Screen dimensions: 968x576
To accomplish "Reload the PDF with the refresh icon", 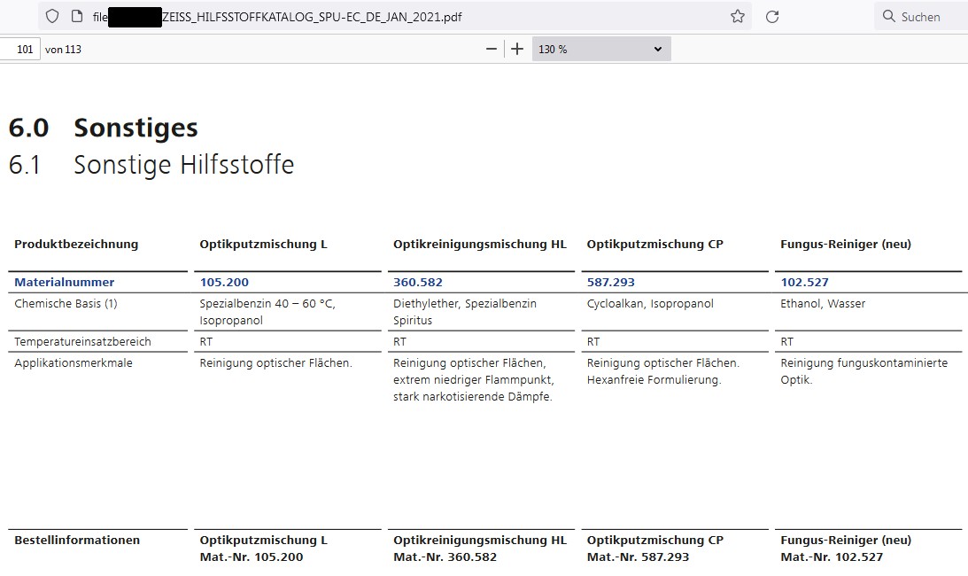I will coord(771,16).
